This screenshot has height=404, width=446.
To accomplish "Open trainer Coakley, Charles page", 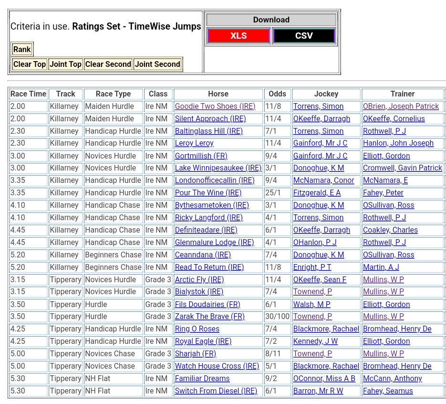I will click(x=390, y=230).
